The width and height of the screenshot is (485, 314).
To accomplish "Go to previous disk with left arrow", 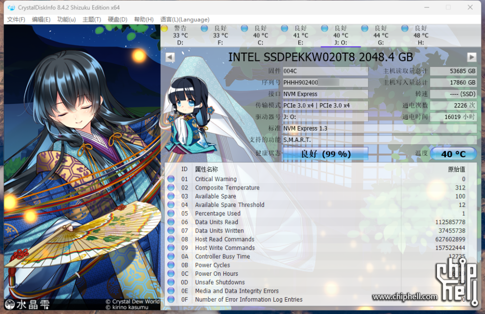I will click(x=170, y=57).
